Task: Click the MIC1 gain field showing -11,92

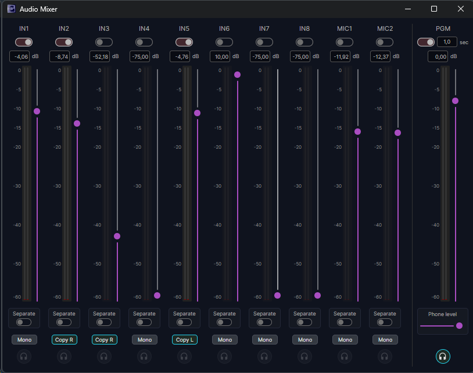Action: pyautogui.click(x=341, y=56)
